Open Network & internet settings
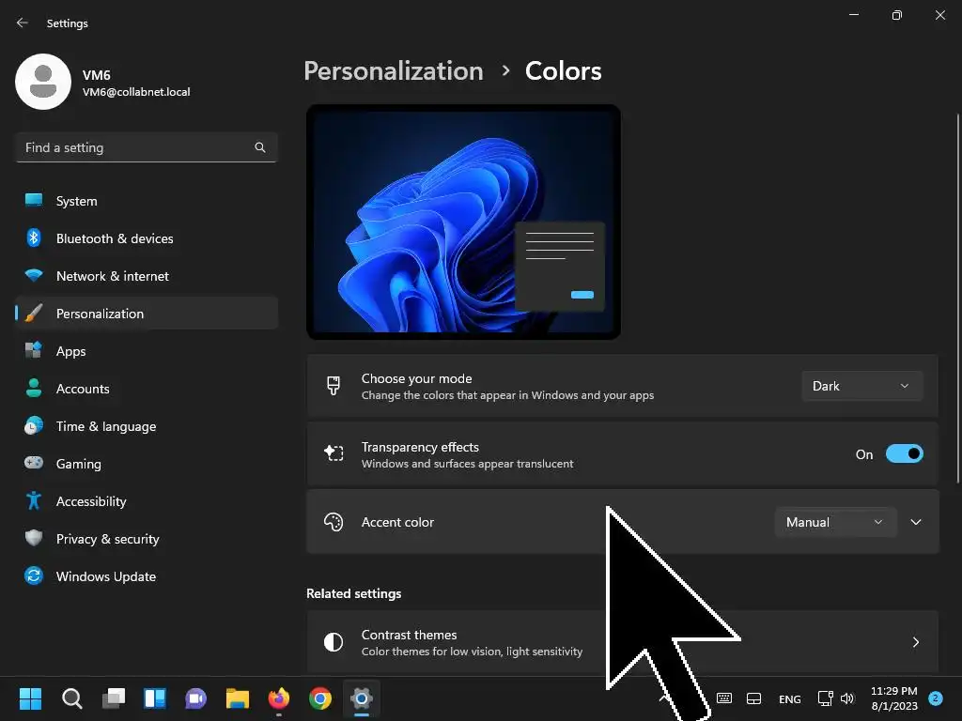 [x=147, y=275]
